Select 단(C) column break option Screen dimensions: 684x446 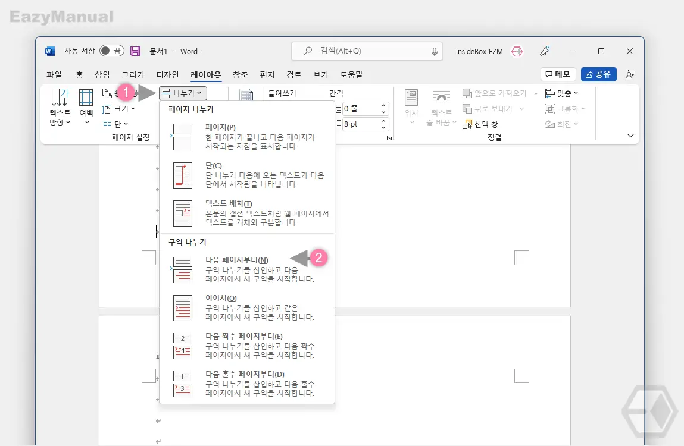click(x=247, y=175)
